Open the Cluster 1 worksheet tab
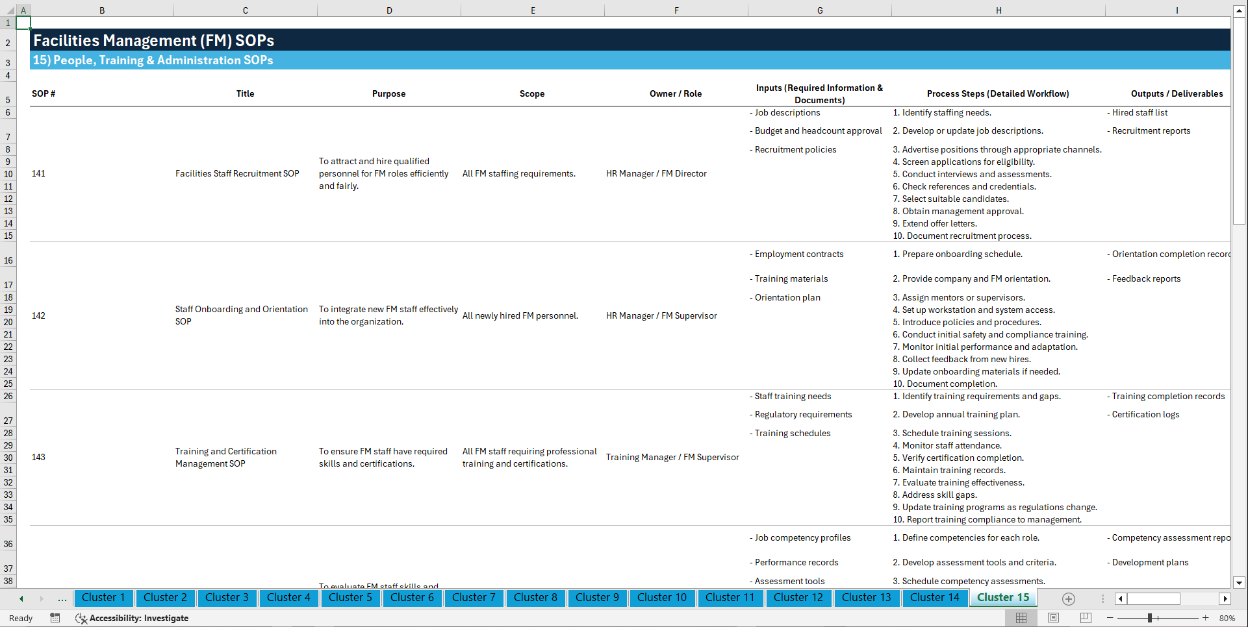This screenshot has width=1248, height=627. tap(103, 598)
